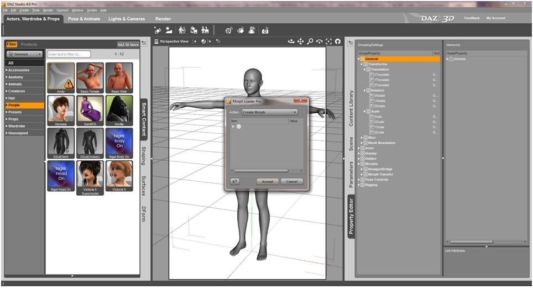
Task: Select the Nigel Head On thumbnail
Action: [61, 176]
